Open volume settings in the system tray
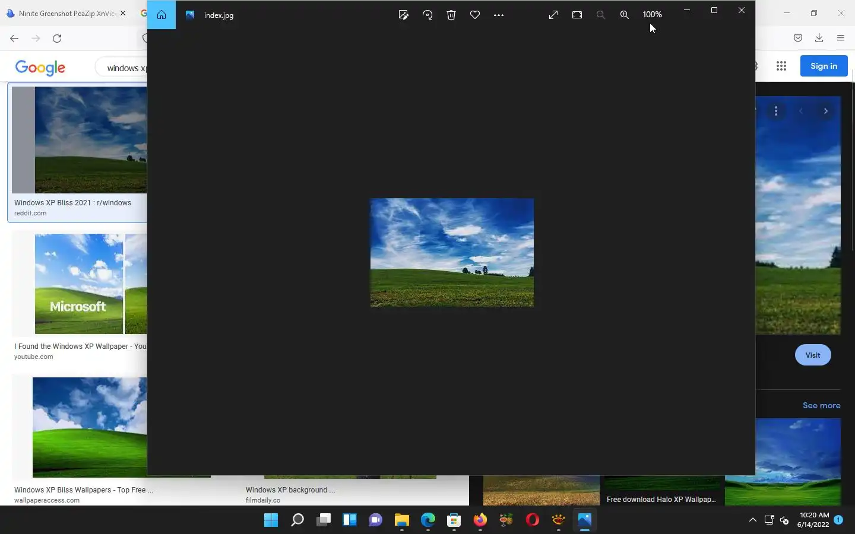Viewport: 855px width, 534px height. coord(784,520)
